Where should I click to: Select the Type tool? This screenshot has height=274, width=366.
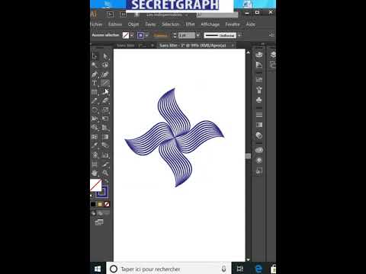click(x=95, y=83)
